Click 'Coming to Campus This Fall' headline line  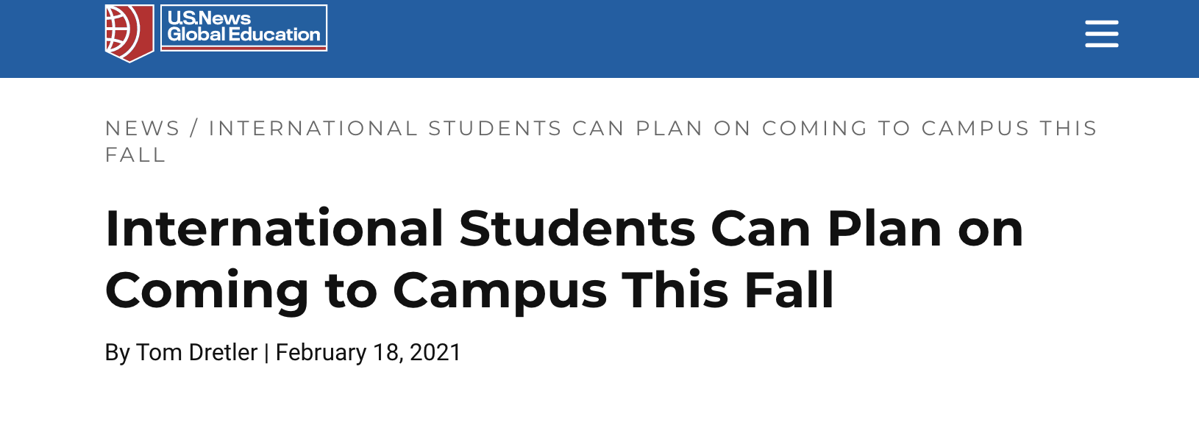click(x=469, y=290)
